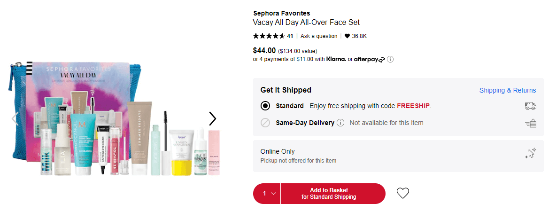The height and width of the screenshot is (219, 556).
Task: Click Ask a question link
Action: (x=319, y=36)
